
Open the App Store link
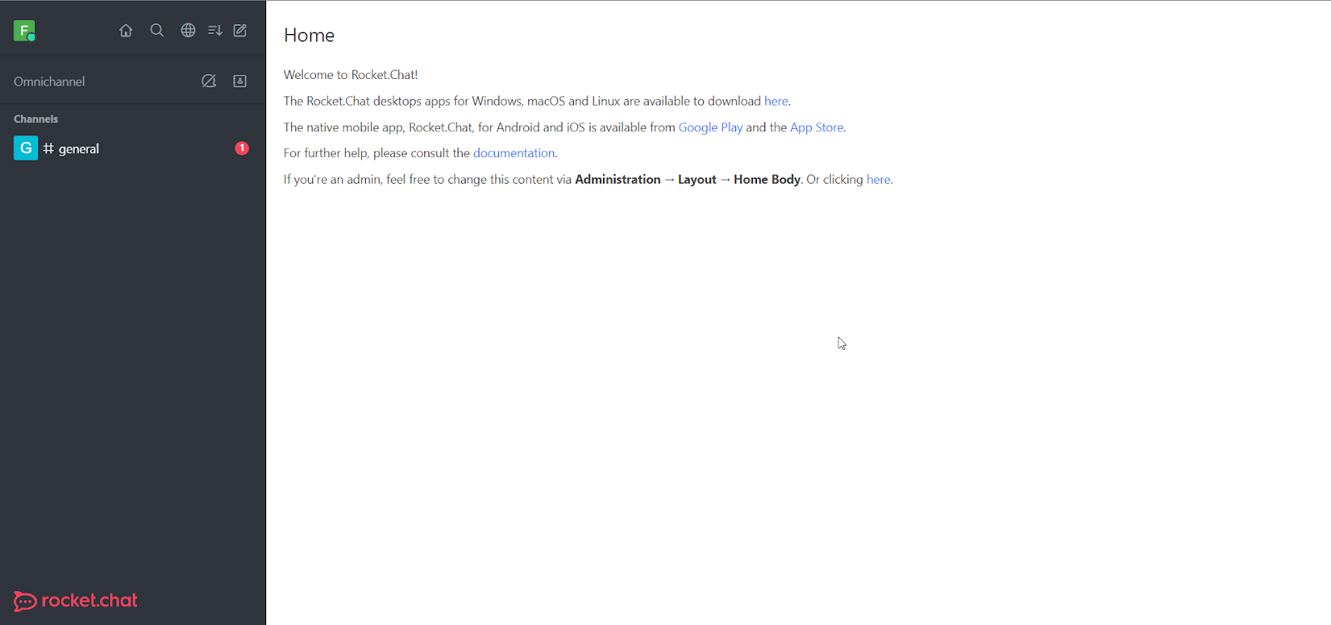[817, 127]
